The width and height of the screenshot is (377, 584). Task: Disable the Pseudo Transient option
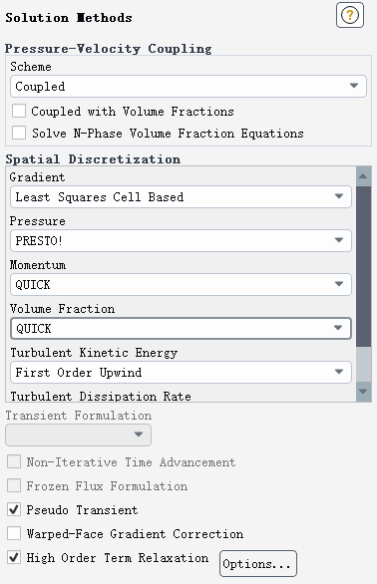pos(14,509)
